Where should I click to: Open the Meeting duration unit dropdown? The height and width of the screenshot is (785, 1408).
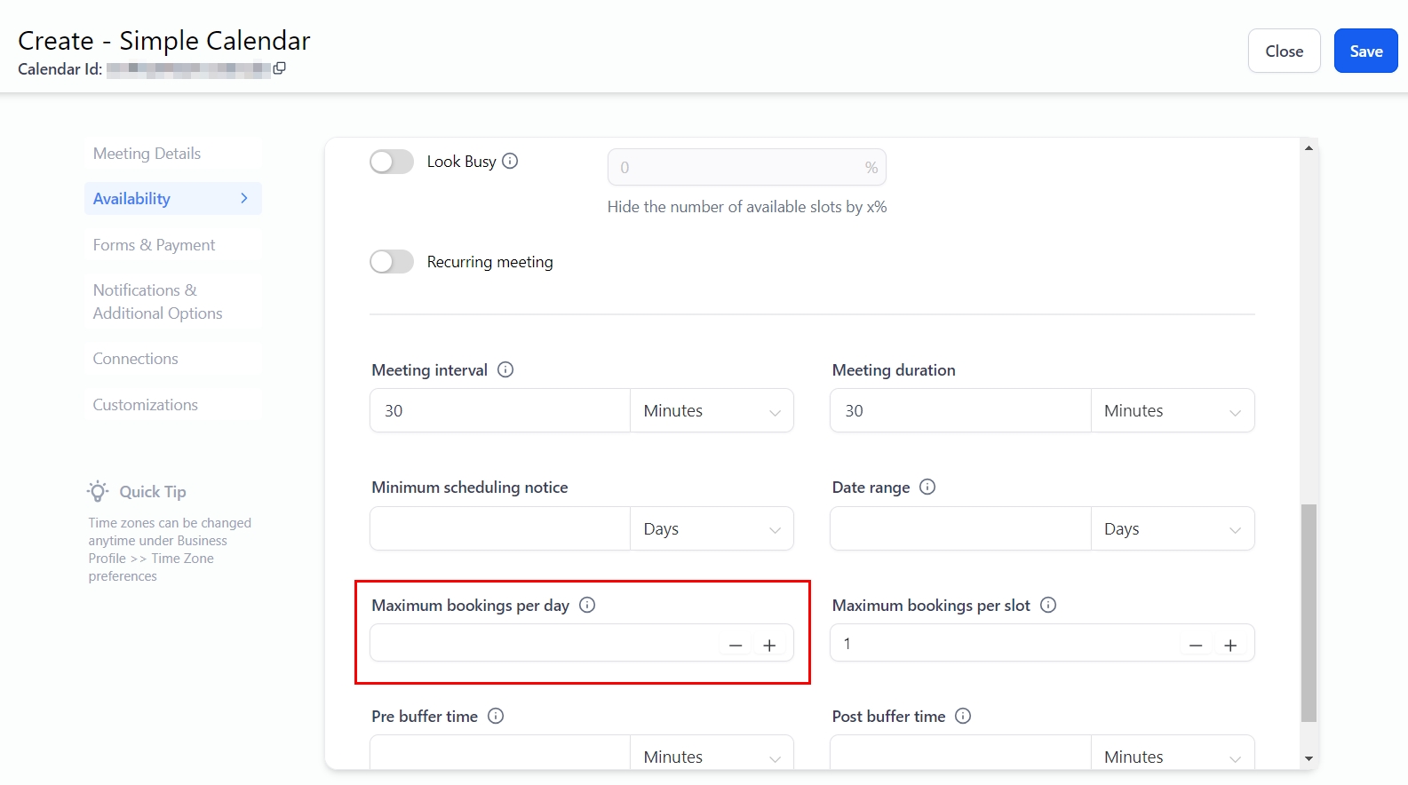1172,411
